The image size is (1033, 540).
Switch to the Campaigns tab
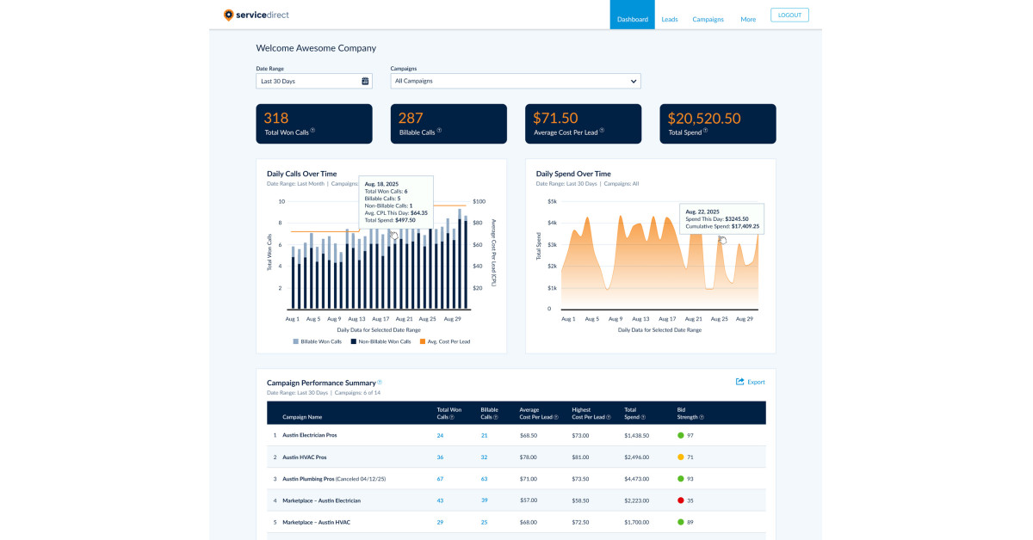tap(708, 18)
